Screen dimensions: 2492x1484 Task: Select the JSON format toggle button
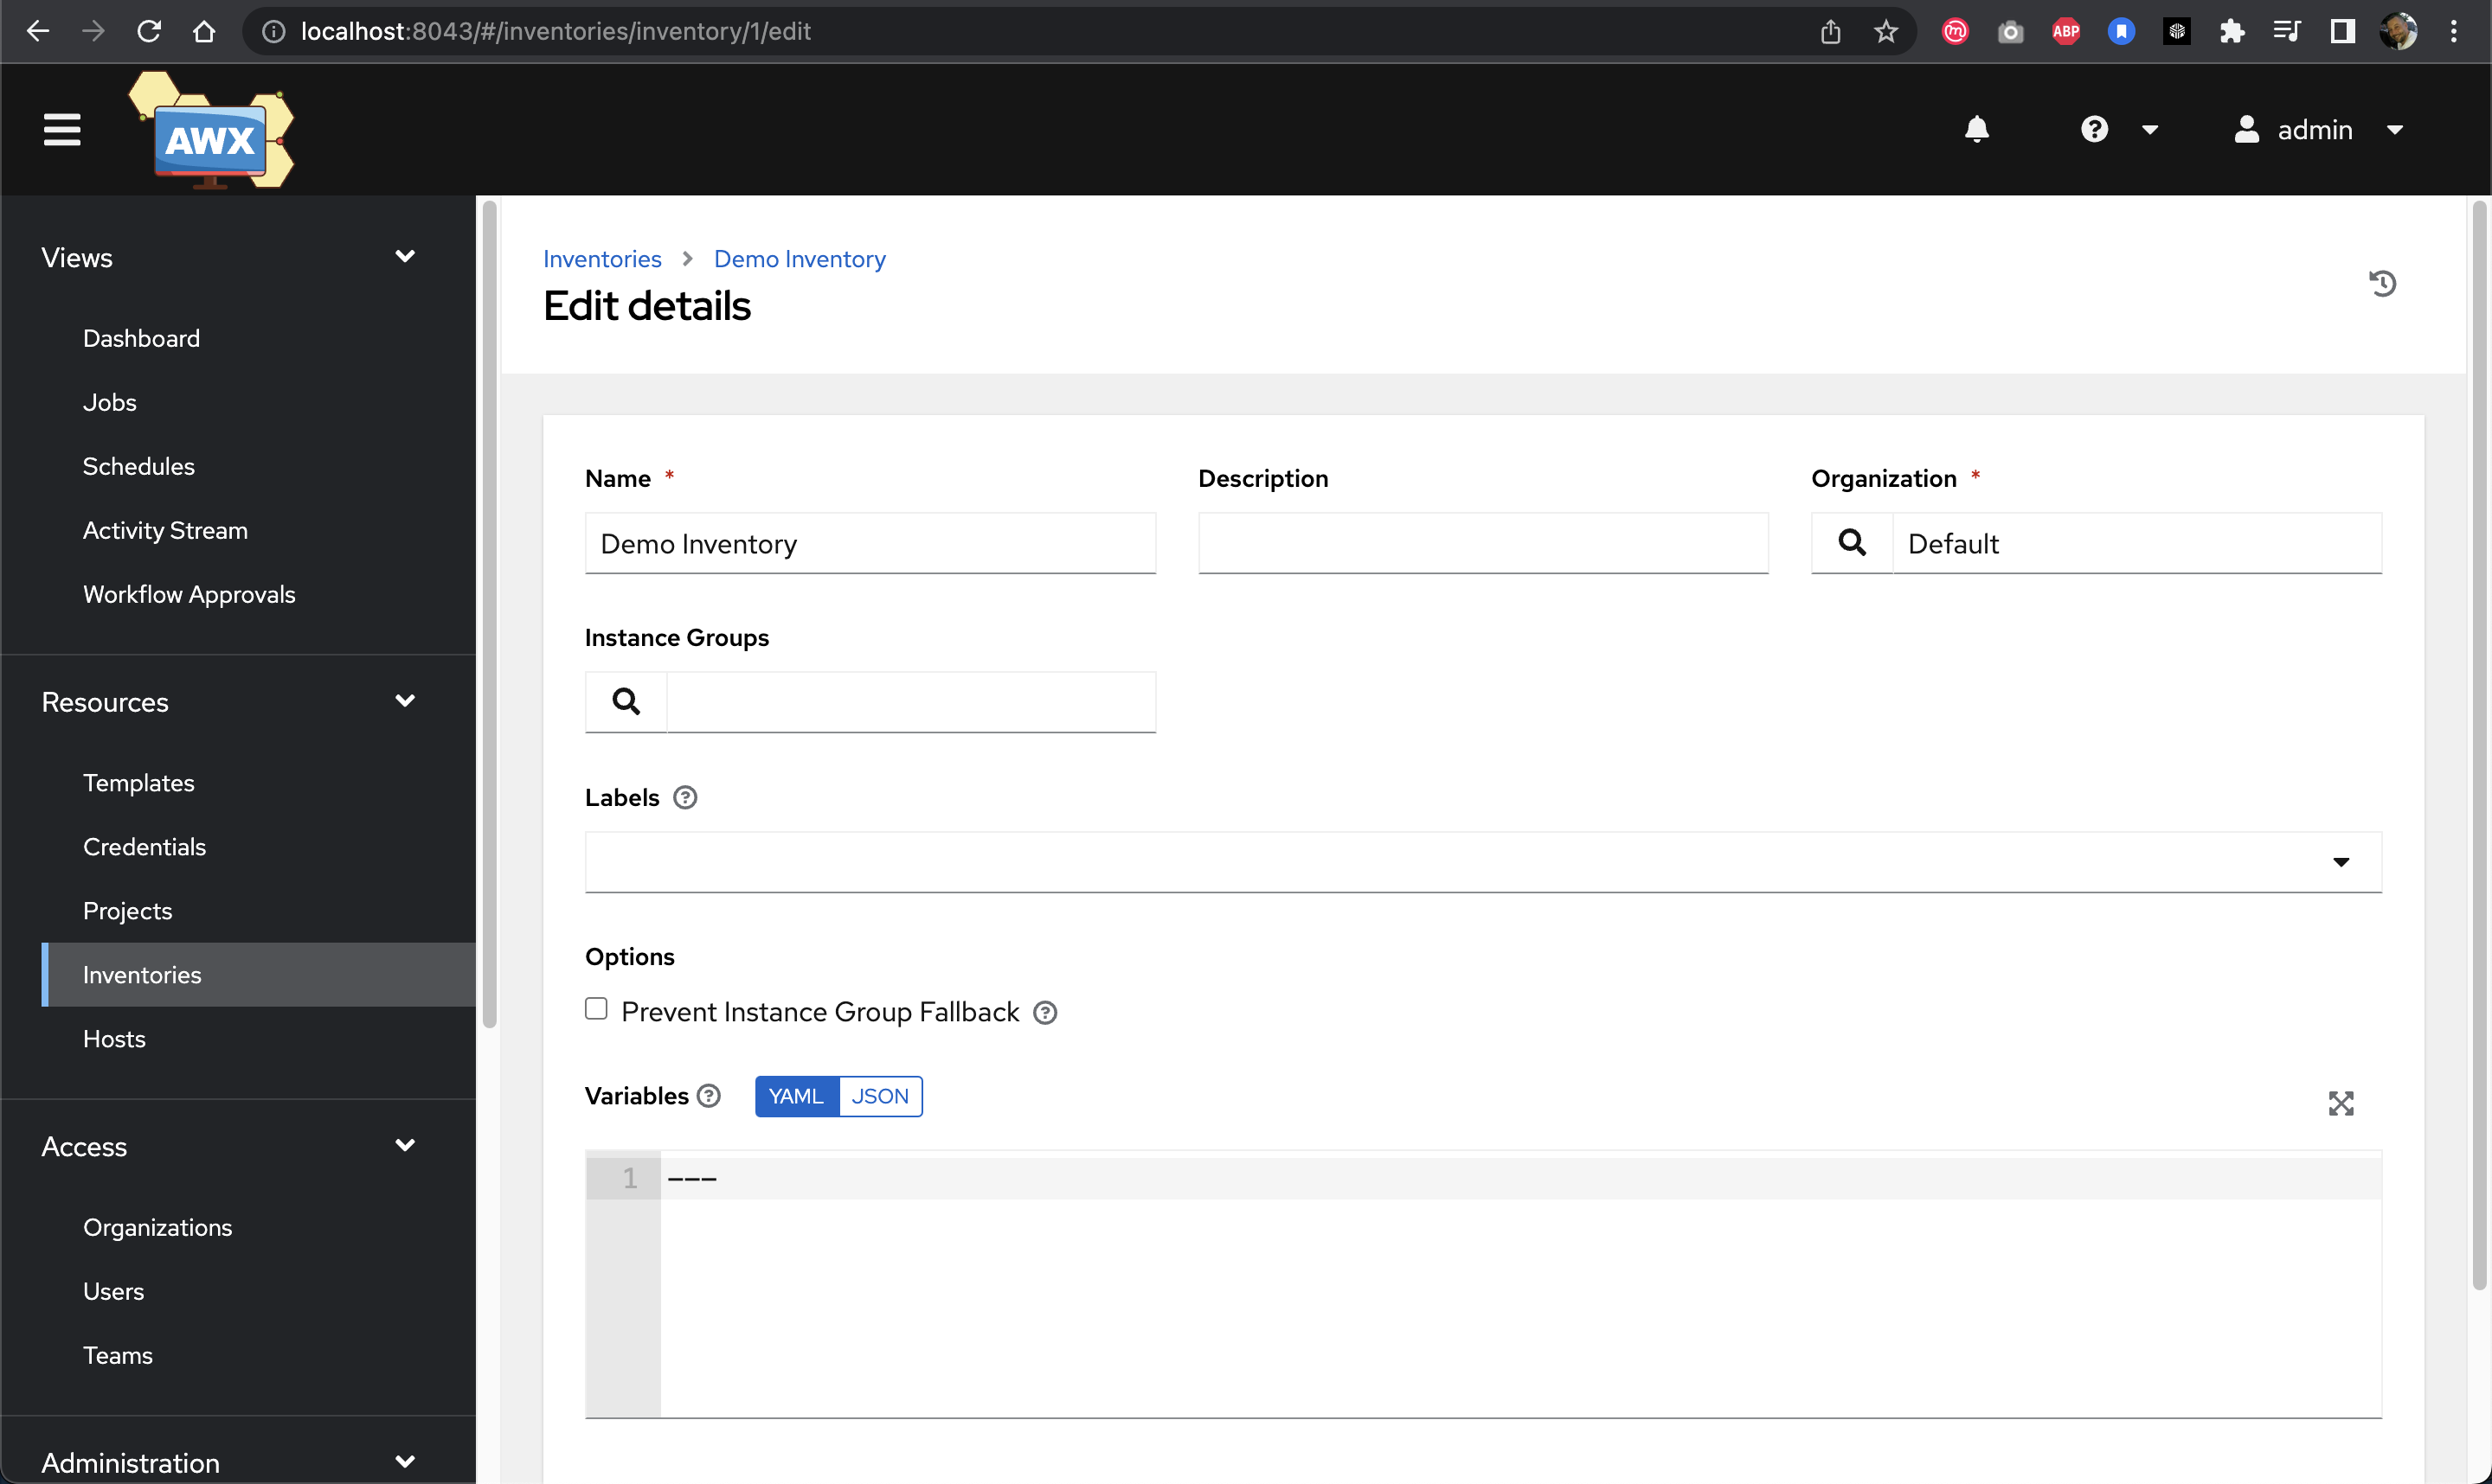(x=878, y=1096)
